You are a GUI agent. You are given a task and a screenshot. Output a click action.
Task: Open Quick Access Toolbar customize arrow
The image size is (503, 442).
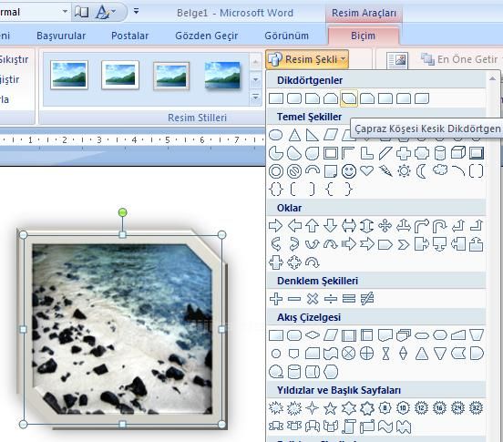point(137,12)
